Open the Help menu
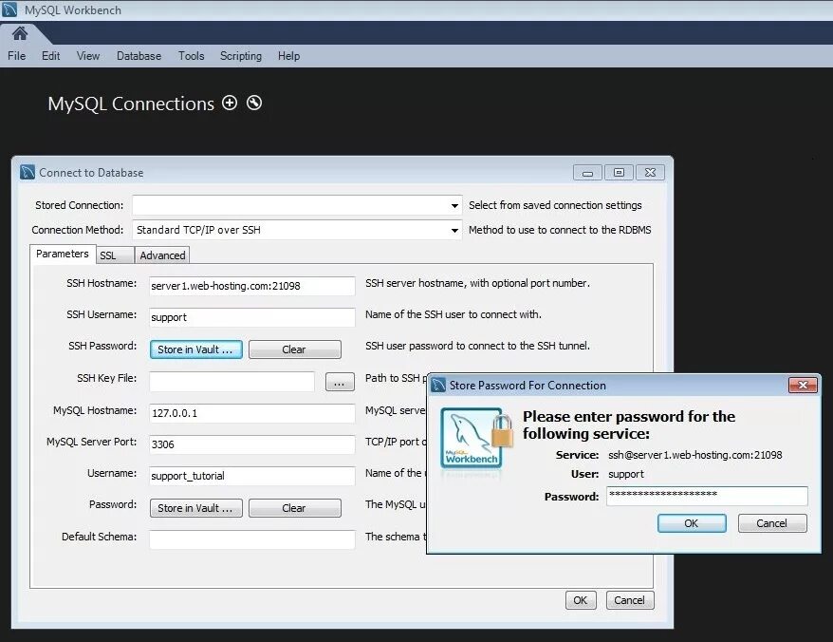The image size is (833, 642). (288, 56)
